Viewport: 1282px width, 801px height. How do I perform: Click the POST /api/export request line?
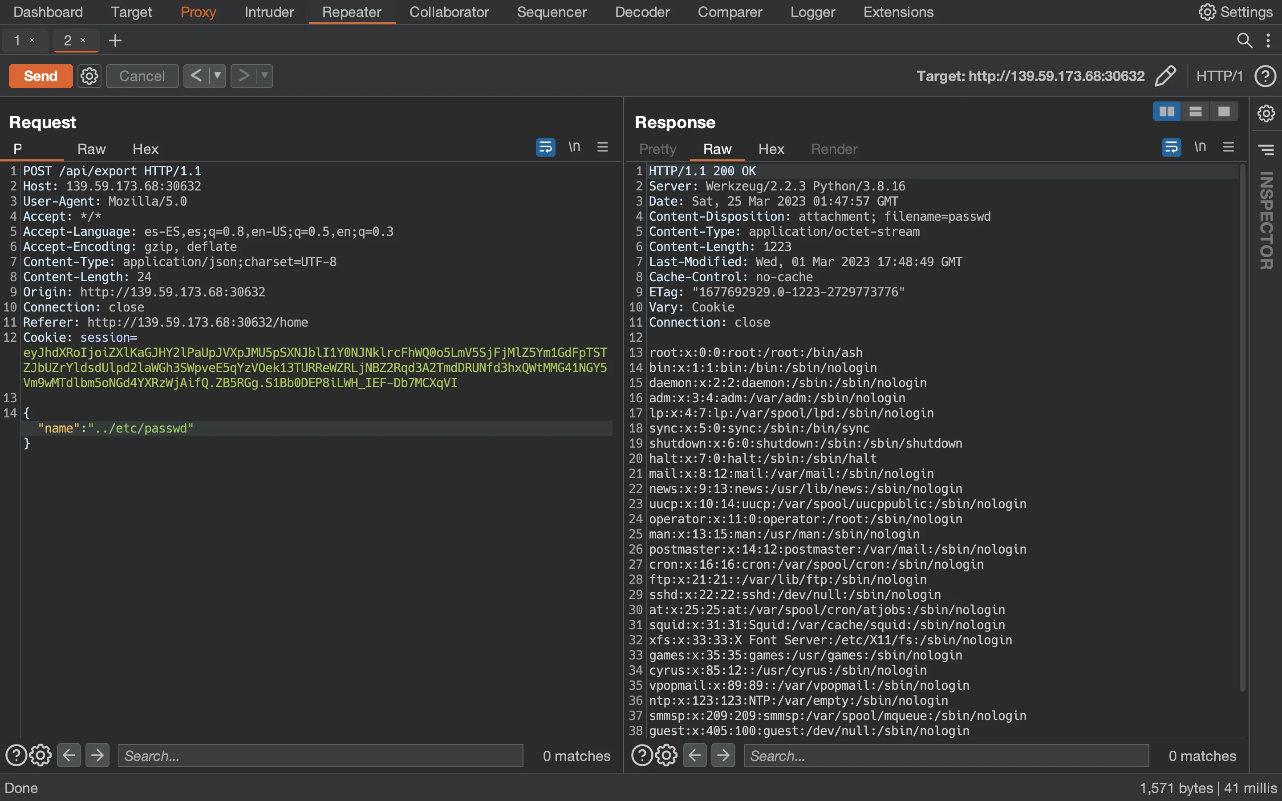coord(112,171)
